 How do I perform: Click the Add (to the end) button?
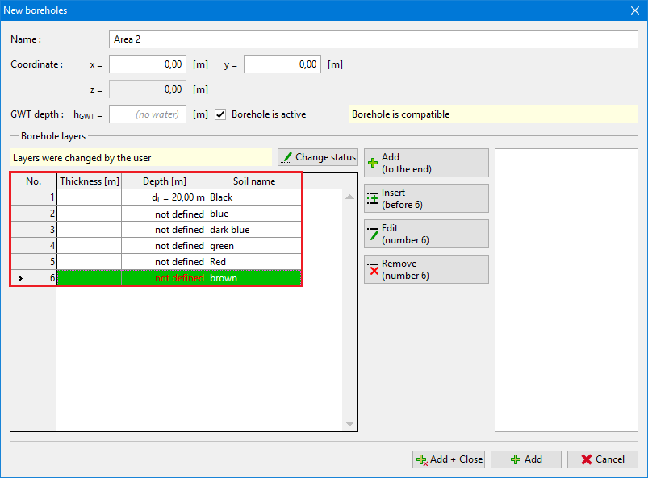click(426, 163)
